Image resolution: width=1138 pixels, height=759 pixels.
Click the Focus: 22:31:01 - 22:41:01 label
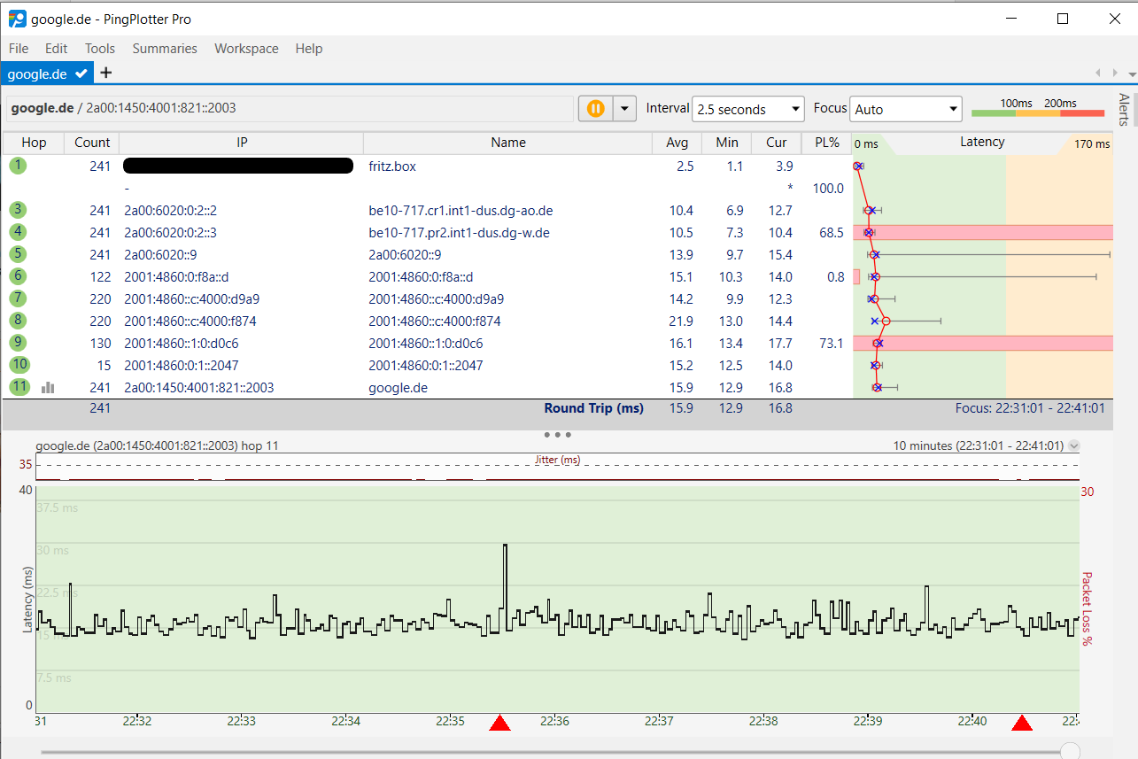[1030, 408]
